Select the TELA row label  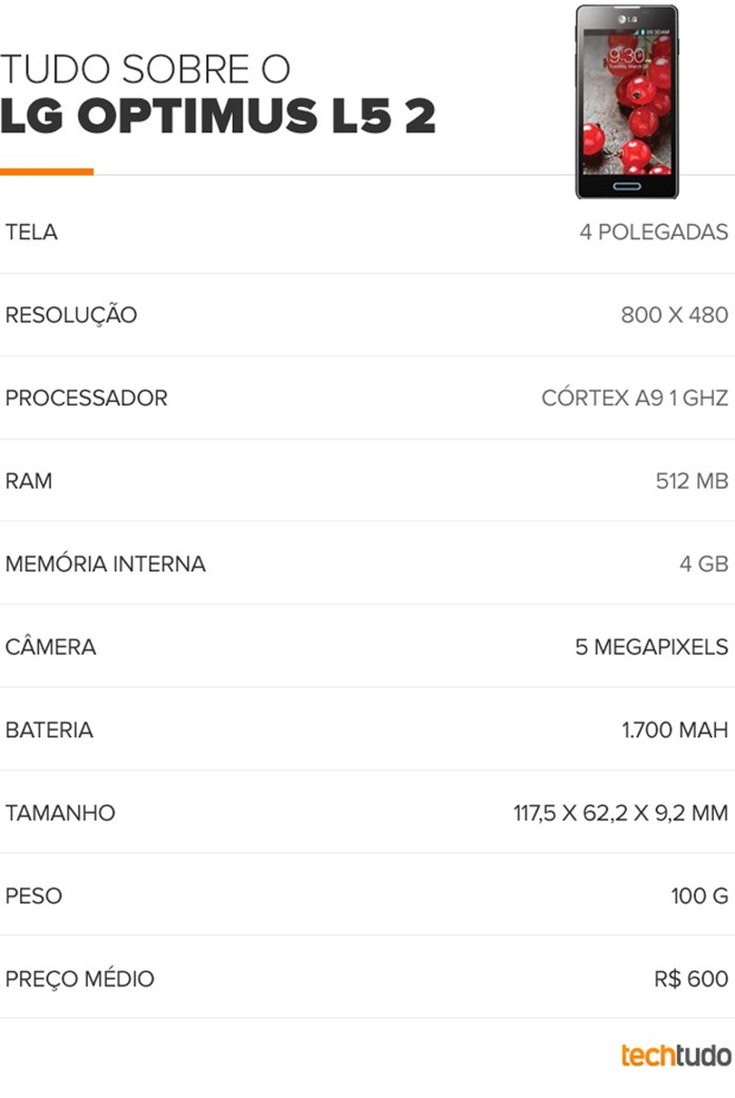[x=31, y=232]
